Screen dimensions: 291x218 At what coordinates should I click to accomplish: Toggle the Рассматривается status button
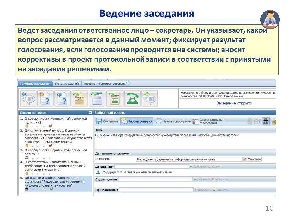[x=137, y=121]
